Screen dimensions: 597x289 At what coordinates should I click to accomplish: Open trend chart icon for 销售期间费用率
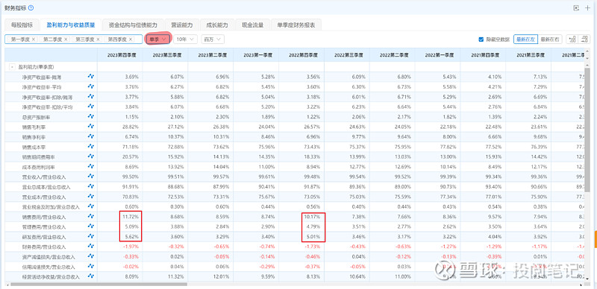pyautogui.click(x=90, y=156)
